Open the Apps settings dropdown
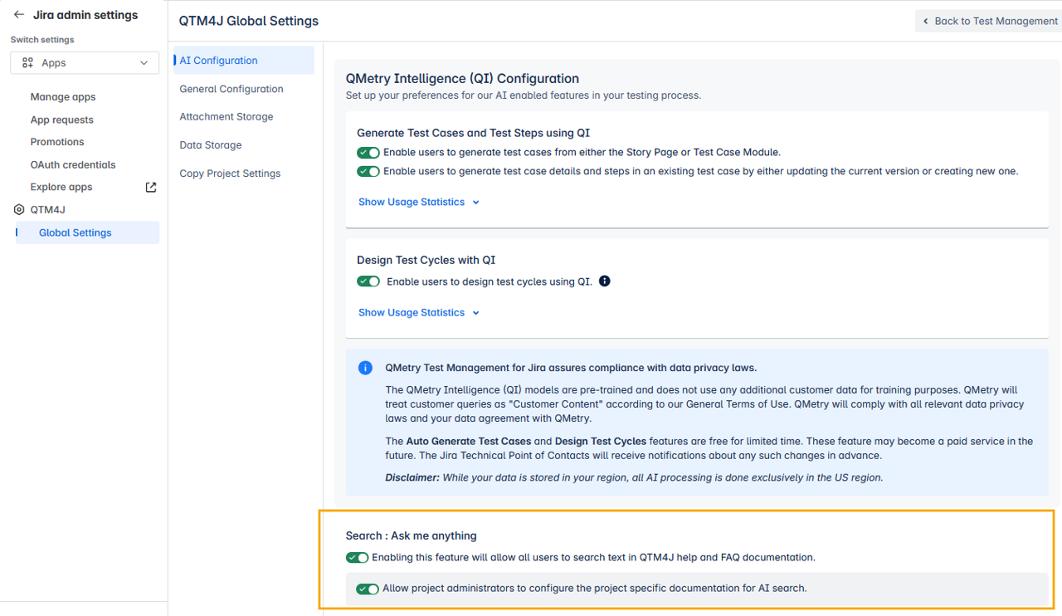Image resolution: width=1062 pixels, height=616 pixels. tap(84, 62)
